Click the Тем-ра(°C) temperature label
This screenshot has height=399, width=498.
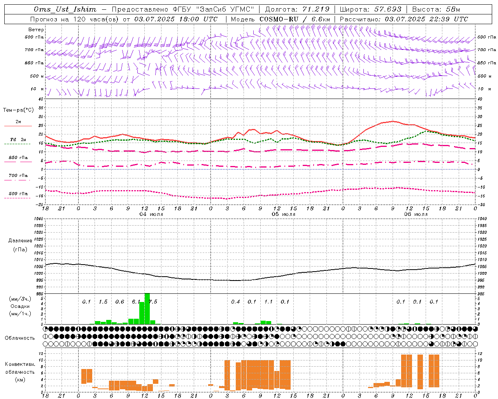click(x=18, y=110)
